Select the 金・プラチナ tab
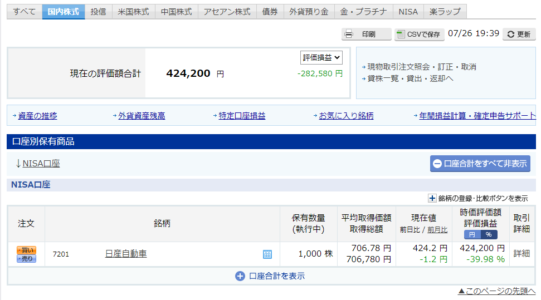This screenshot has width=541, height=300. point(364,12)
